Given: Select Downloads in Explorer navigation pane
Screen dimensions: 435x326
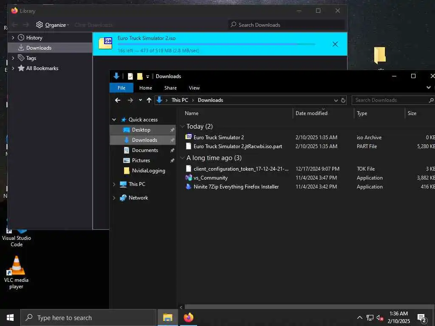Looking at the screenshot, I should click(143, 140).
